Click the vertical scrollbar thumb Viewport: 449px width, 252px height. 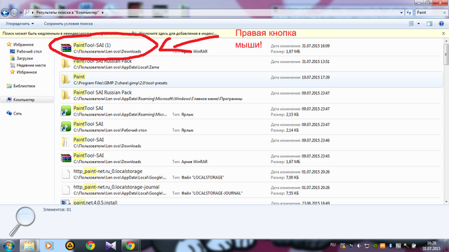[446, 55]
